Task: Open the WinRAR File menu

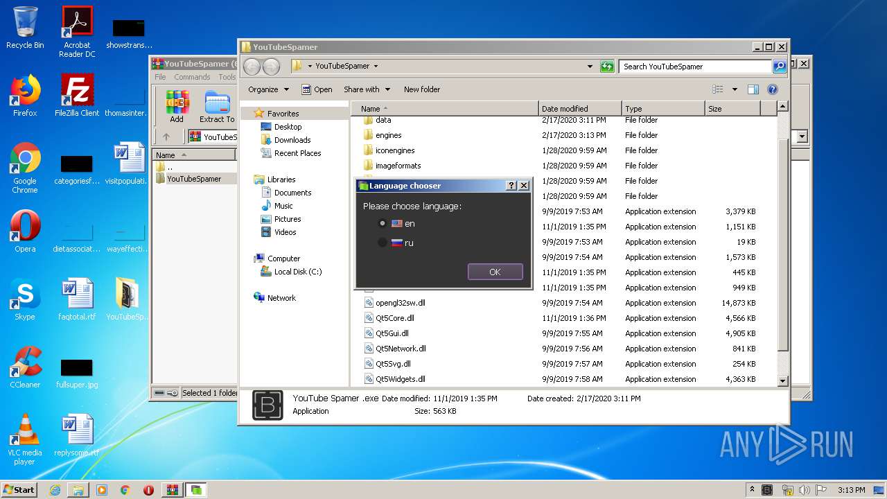Action: pos(160,77)
